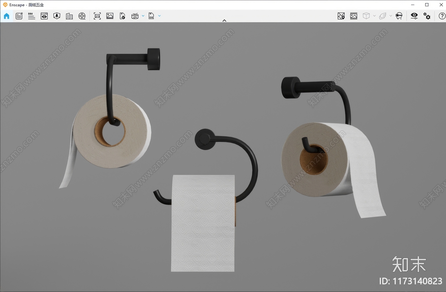Click the Screenshot capture icon

[x=97, y=16]
